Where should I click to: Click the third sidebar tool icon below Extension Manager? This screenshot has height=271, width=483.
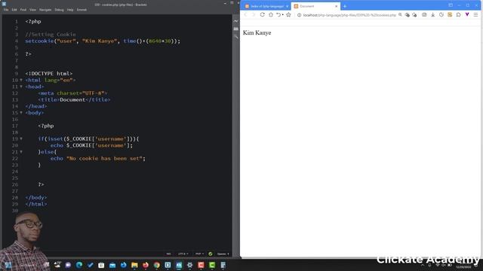click(x=236, y=37)
